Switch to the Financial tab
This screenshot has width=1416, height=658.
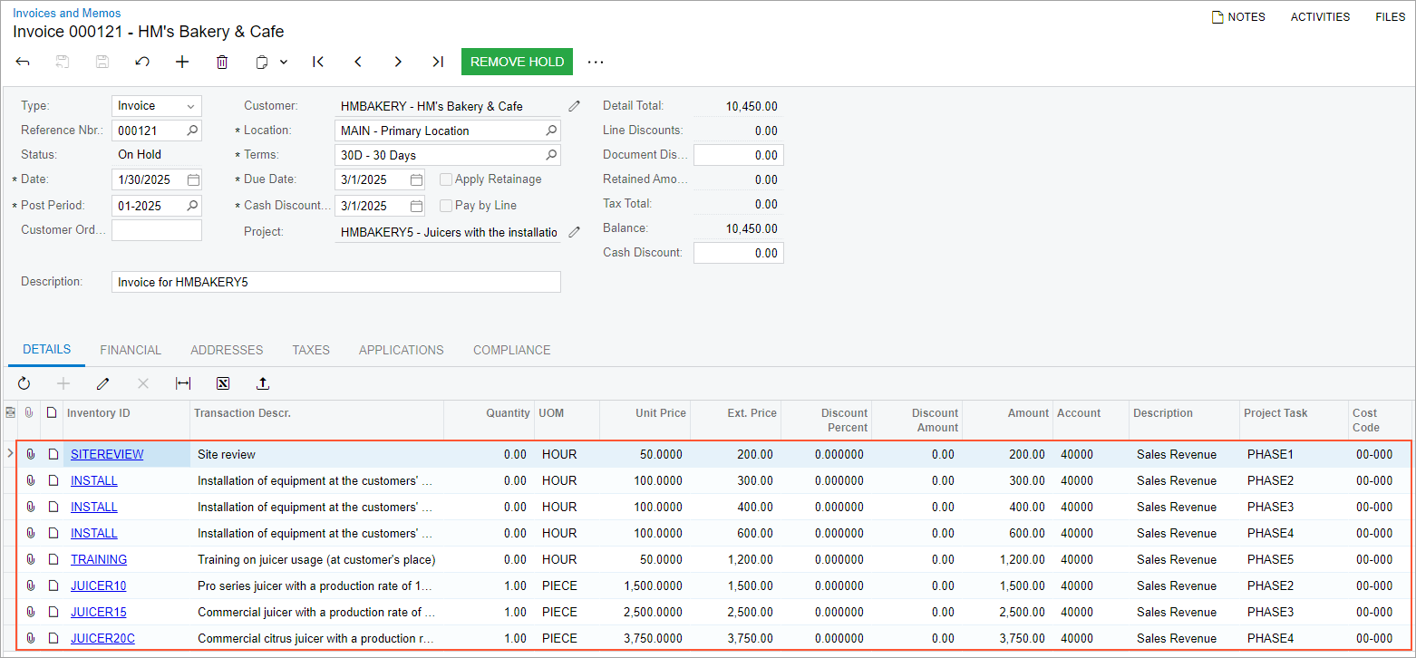pyautogui.click(x=131, y=350)
